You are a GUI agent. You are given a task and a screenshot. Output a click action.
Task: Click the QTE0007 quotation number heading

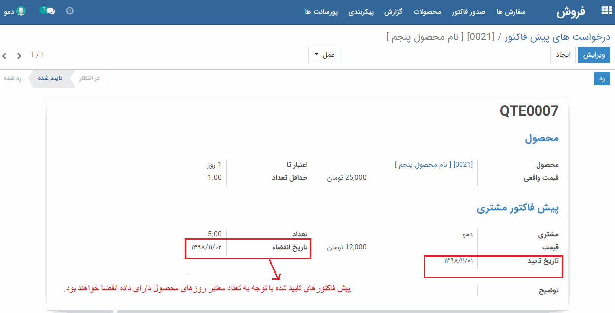pos(529,111)
